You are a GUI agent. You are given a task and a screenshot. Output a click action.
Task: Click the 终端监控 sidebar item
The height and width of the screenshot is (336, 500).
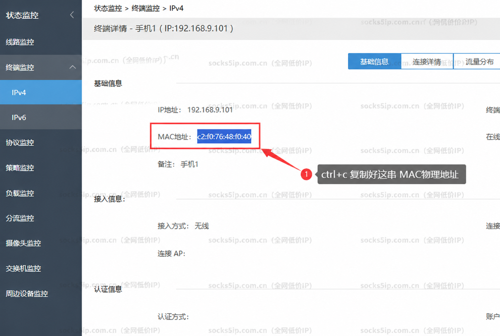41,67
